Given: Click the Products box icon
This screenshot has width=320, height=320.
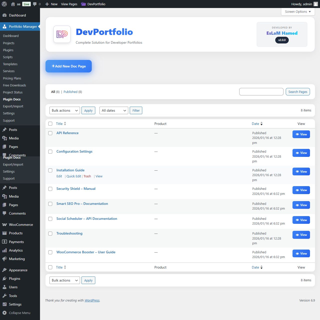Looking at the screenshot, I should (4, 233).
